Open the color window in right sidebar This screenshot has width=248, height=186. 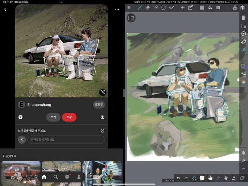(244, 66)
